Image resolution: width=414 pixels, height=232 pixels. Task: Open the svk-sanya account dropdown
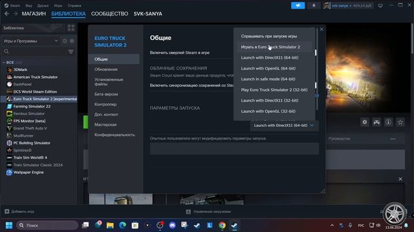(351, 6)
